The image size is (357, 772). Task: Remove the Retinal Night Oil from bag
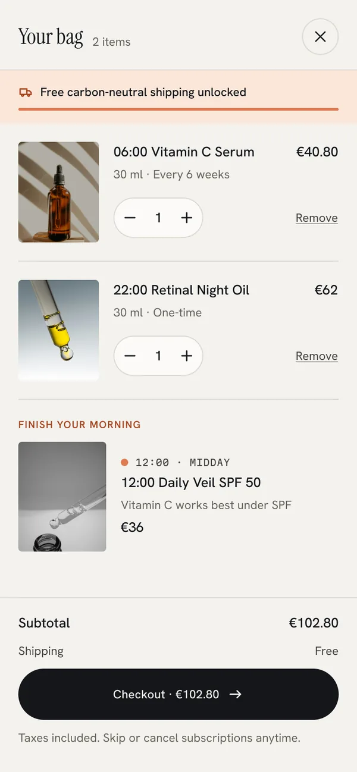[317, 356]
